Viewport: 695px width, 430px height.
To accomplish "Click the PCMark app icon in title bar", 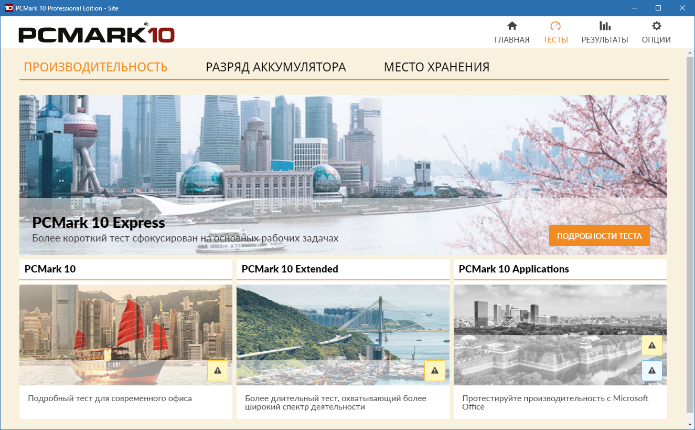I will [x=8, y=8].
